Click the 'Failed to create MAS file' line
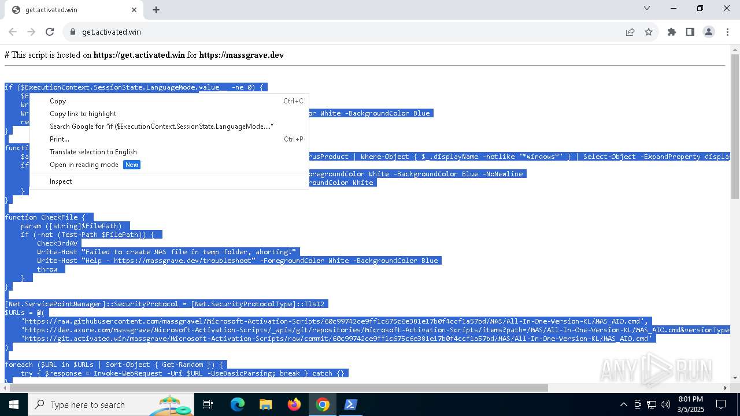The height and width of the screenshot is (416, 740). tap(166, 252)
